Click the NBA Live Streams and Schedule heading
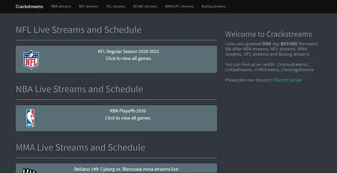The width and height of the screenshot is (337, 173). click(79, 89)
